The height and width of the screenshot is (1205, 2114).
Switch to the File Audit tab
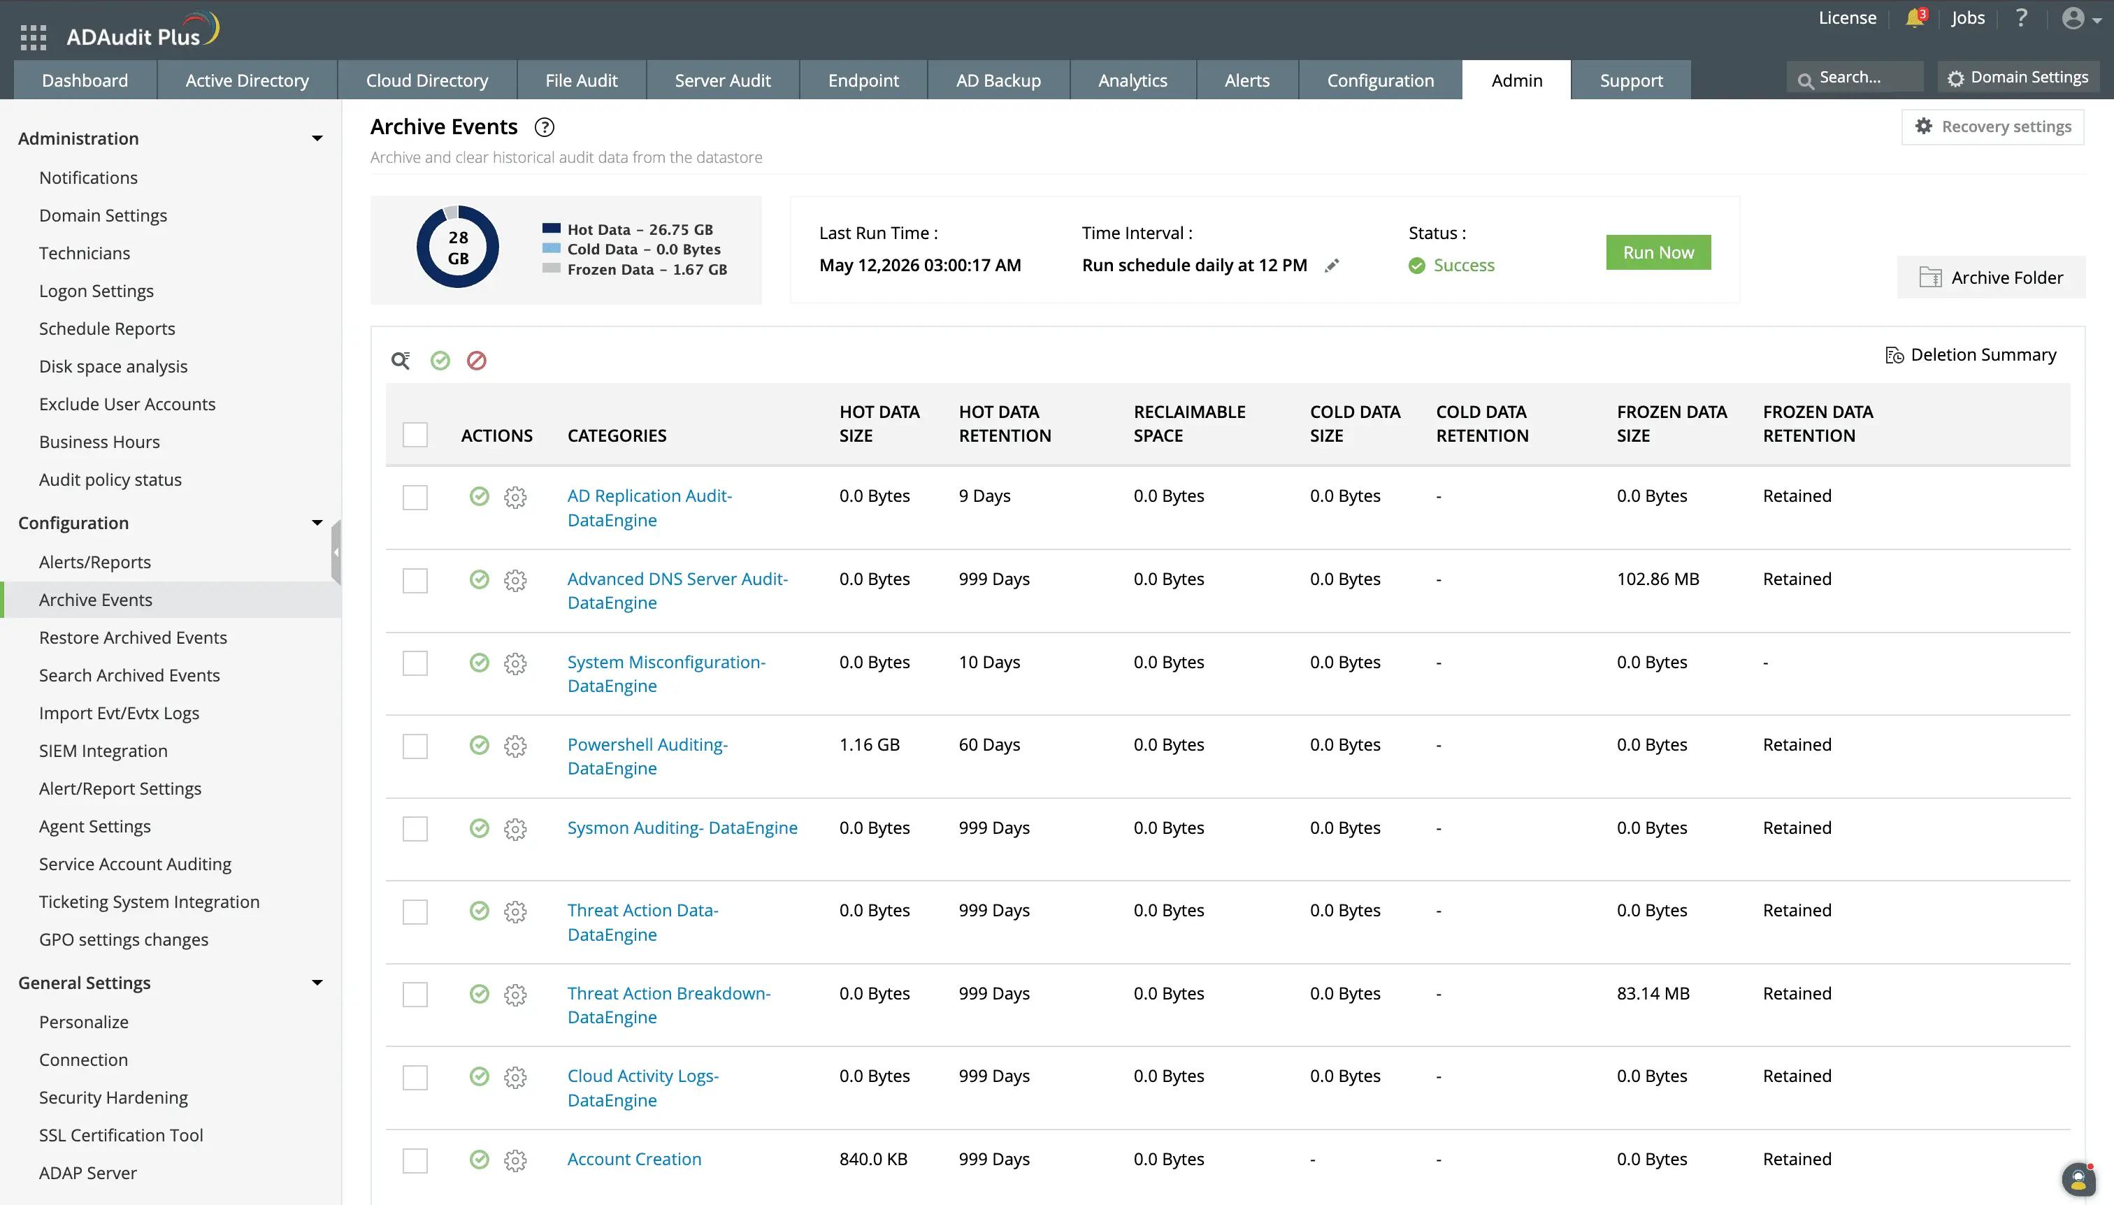coord(581,80)
